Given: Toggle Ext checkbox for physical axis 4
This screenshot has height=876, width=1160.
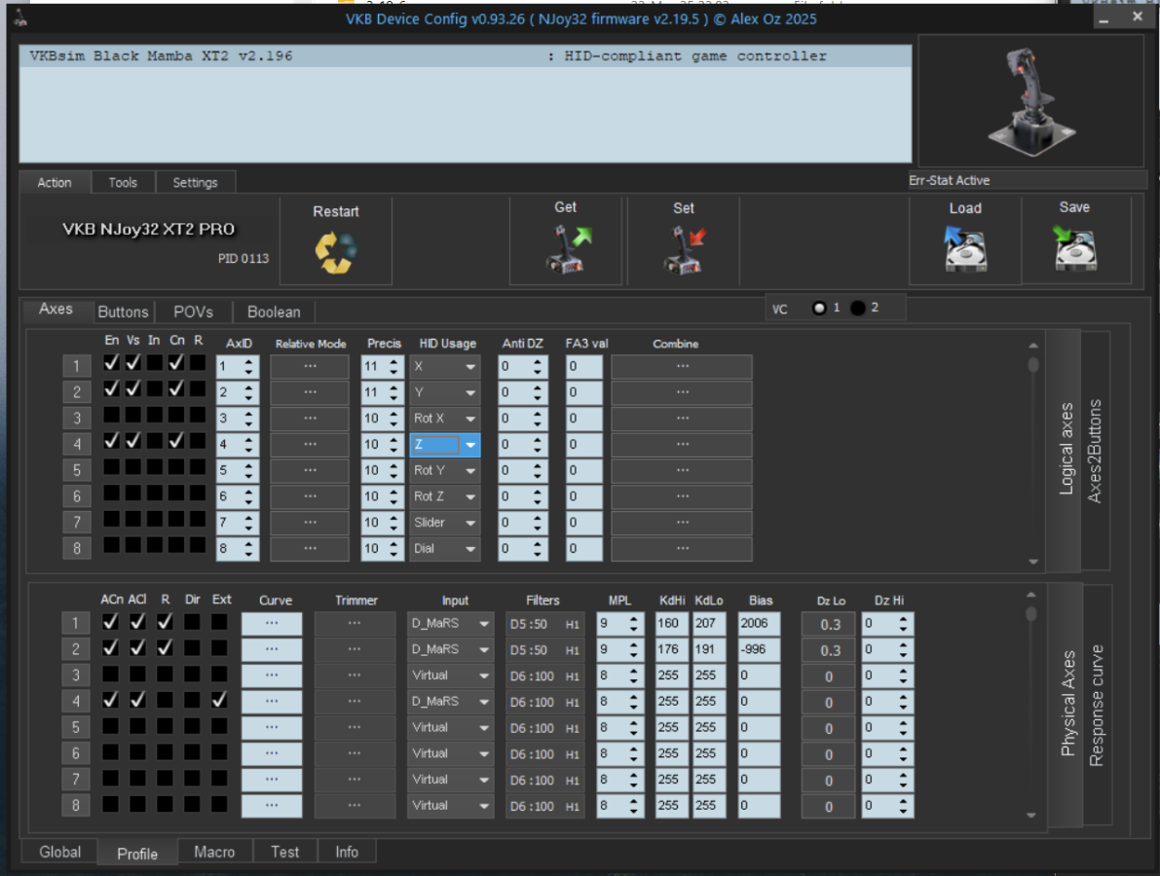Looking at the screenshot, I should click(219, 699).
